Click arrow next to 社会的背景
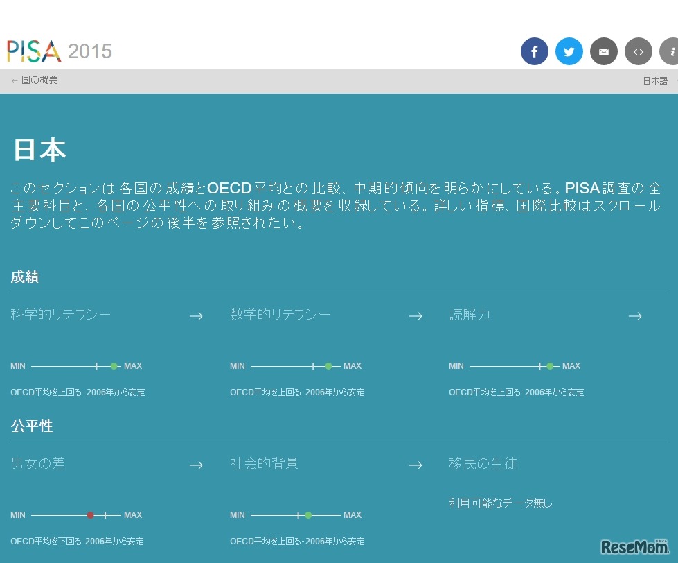Screen dimensions: 678x563 (416, 465)
